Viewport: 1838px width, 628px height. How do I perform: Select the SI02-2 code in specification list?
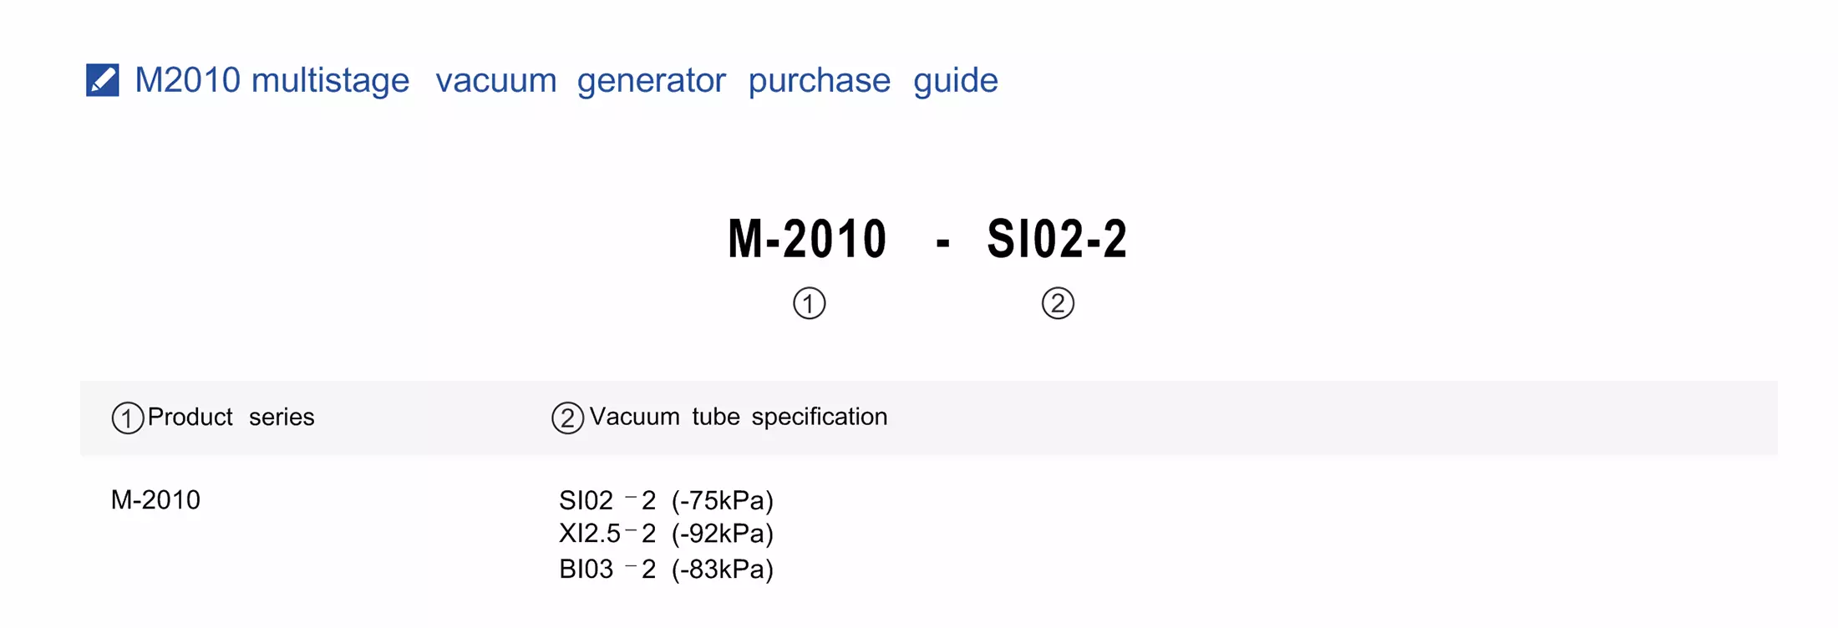coord(607,500)
